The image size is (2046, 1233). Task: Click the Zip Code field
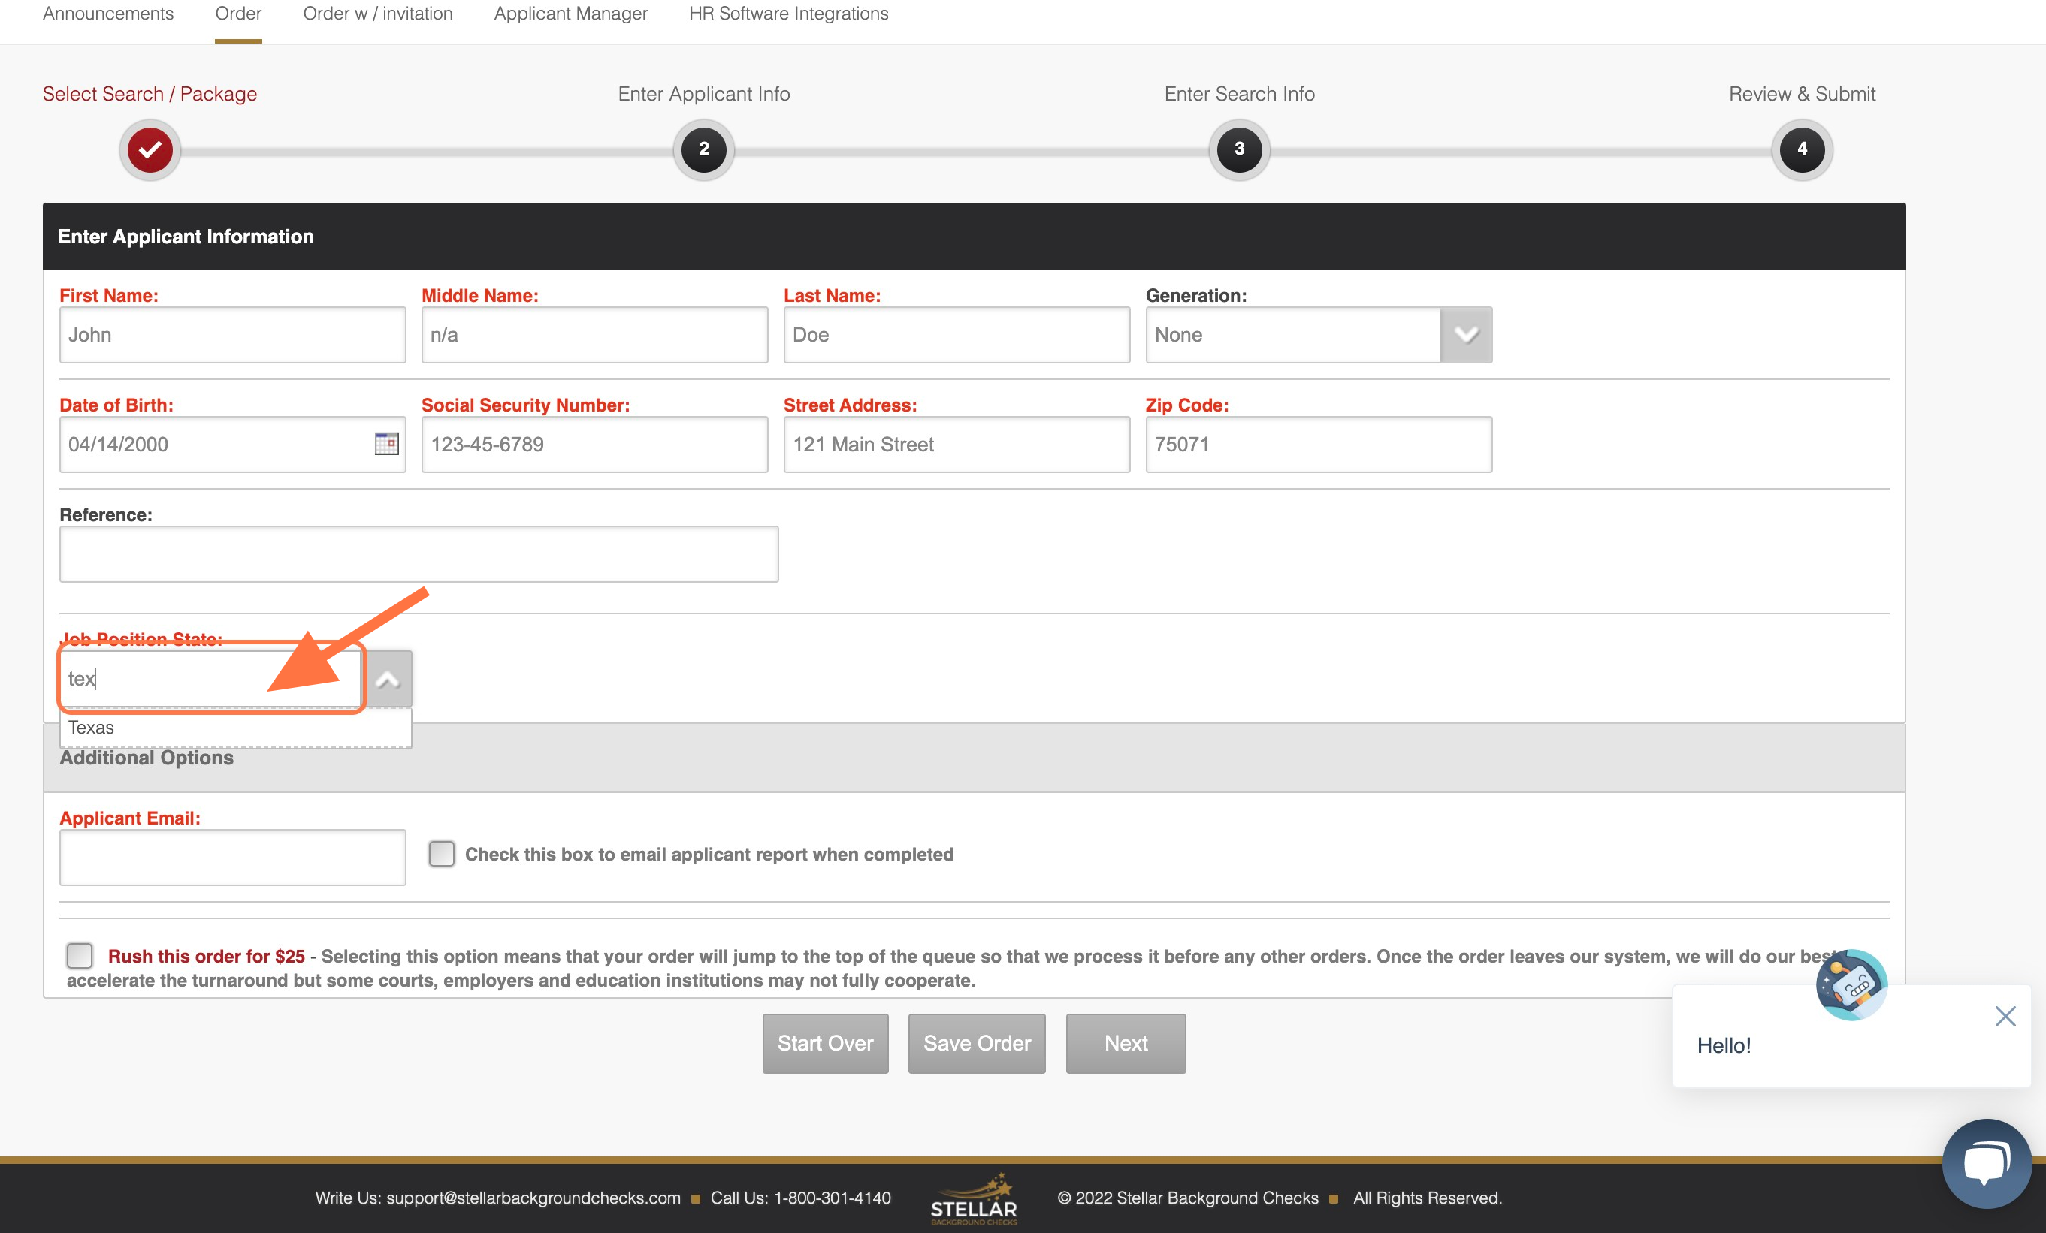click(x=1319, y=444)
